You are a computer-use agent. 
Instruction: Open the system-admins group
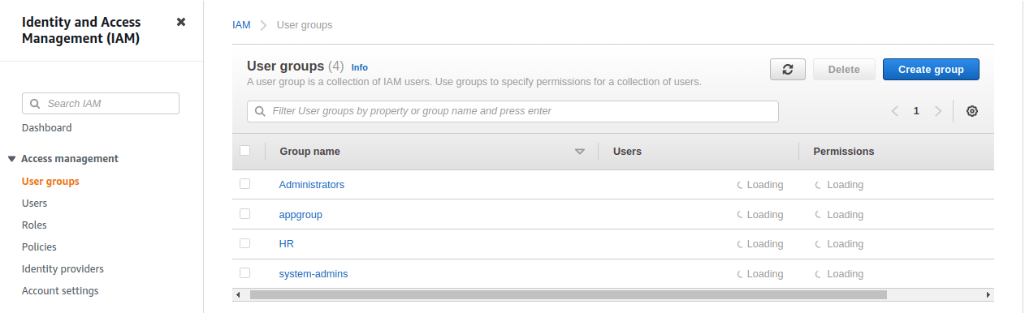(314, 274)
